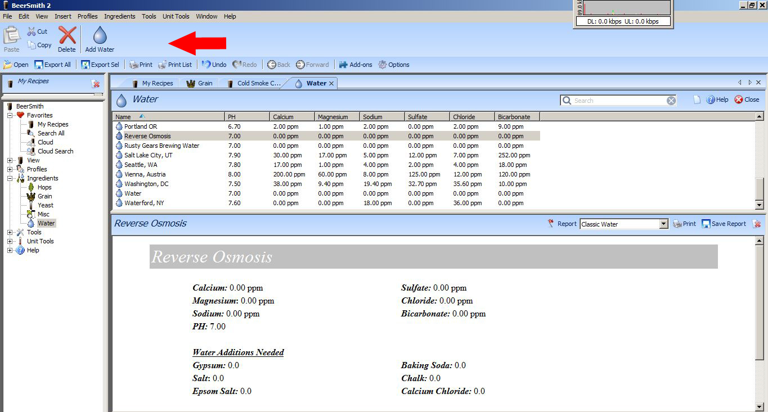Open Add-ons from the toolbar
The width and height of the screenshot is (768, 412).
point(355,65)
